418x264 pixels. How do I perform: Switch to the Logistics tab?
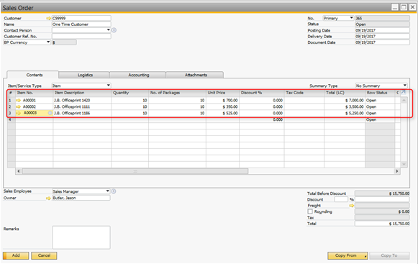[x=84, y=75]
